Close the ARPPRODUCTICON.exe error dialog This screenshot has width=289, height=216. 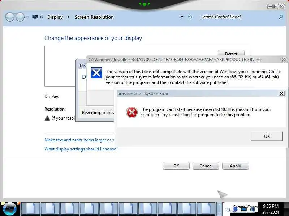[284, 60]
